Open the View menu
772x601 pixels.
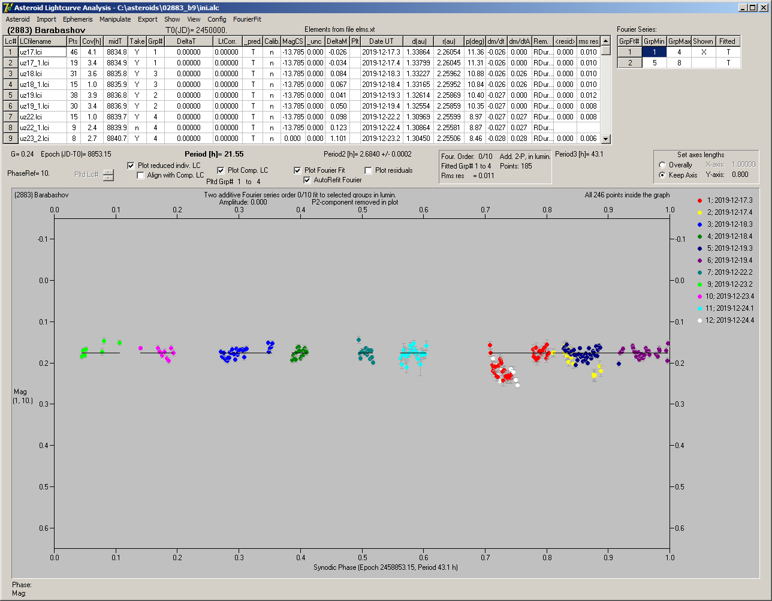pyautogui.click(x=194, y=19)
